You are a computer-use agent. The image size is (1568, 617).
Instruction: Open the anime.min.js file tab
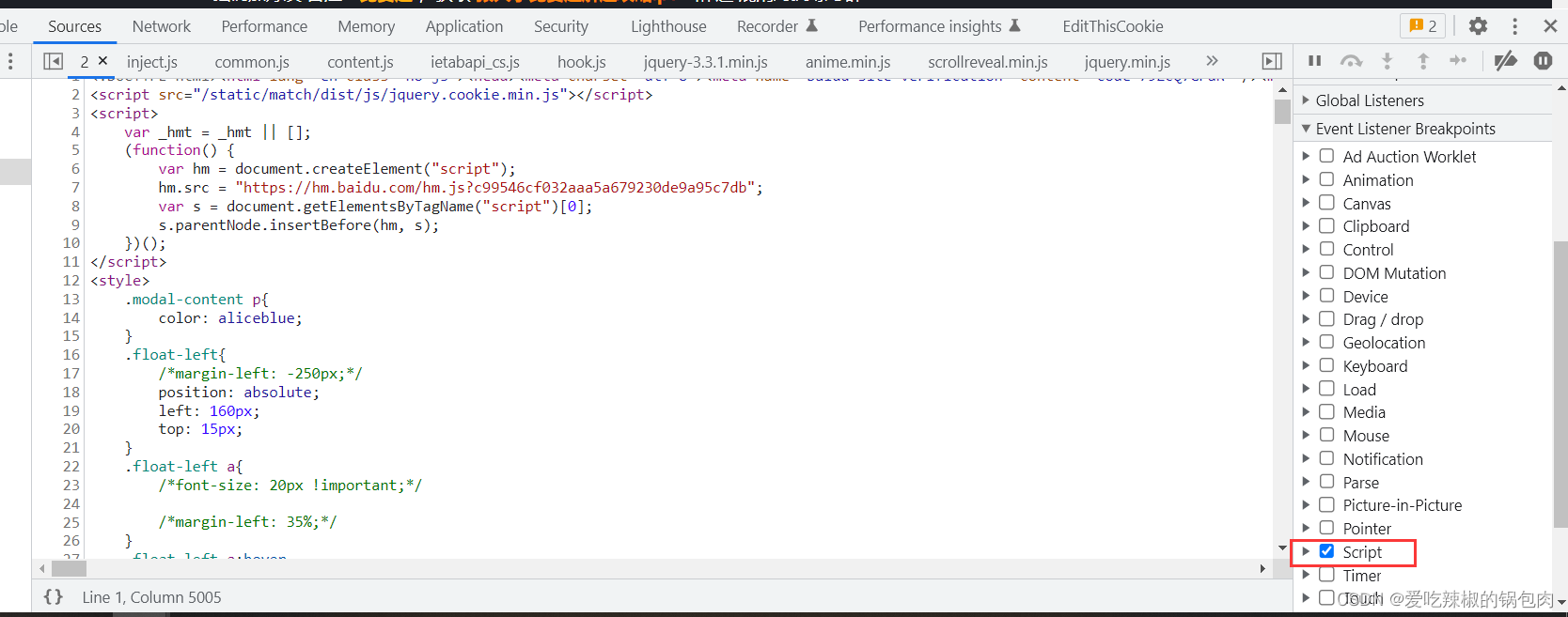[848, 61]
